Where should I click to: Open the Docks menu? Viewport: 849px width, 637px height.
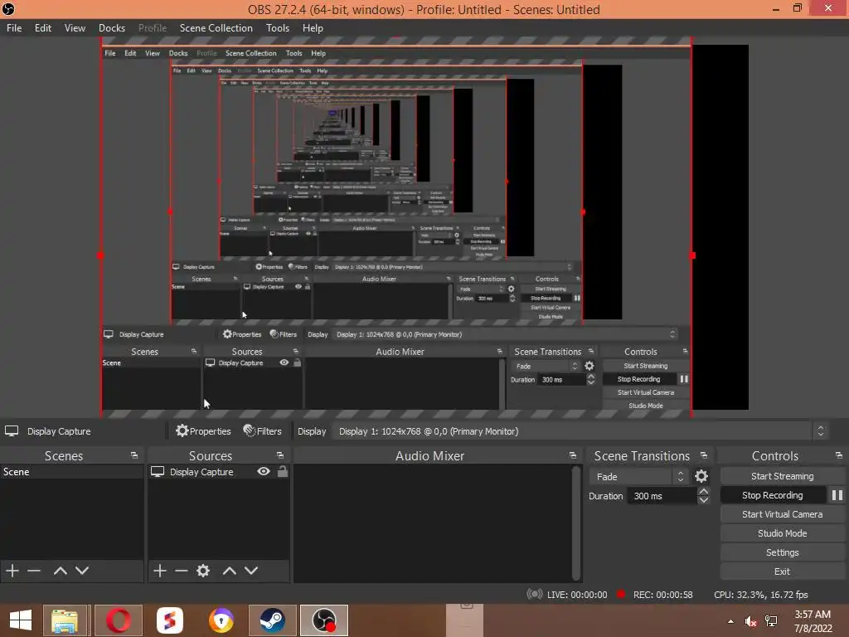point(112,27)
